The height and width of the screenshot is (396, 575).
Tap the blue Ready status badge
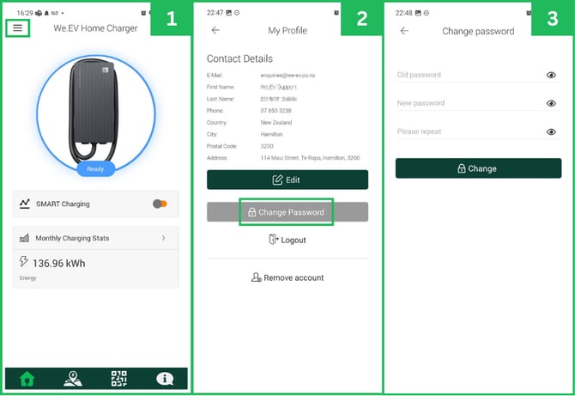96,169
